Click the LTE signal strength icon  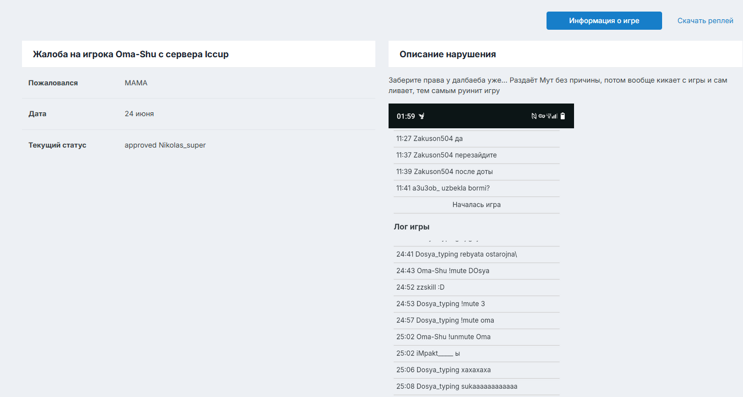coord(552,116)
